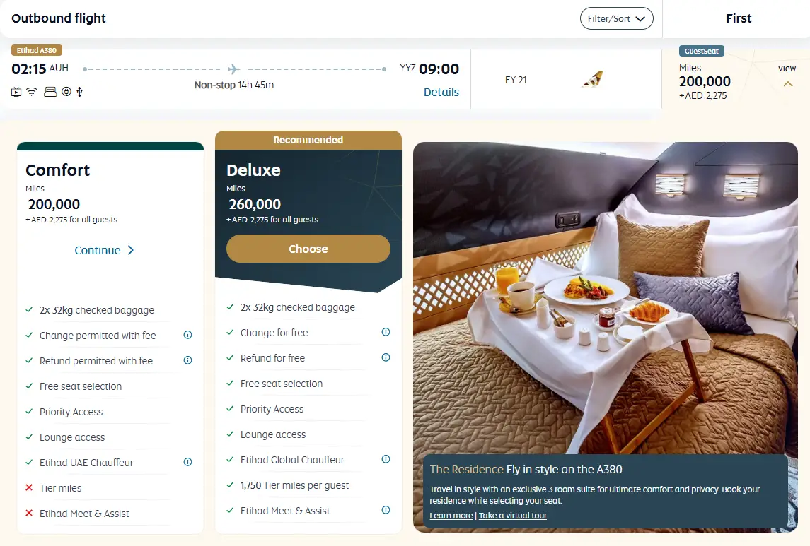Click the in-flight entertainment amenity icon
Screen dimensions: 810x546
click(x=16, y=93)
